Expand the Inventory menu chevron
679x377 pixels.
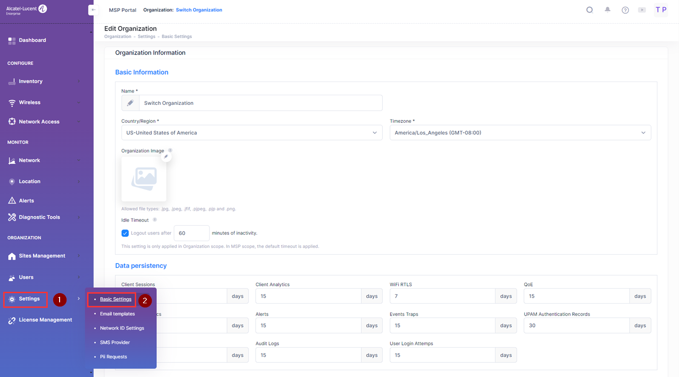click(x=79, y=82)
